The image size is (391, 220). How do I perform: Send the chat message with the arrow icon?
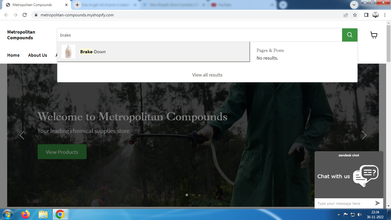378,203
